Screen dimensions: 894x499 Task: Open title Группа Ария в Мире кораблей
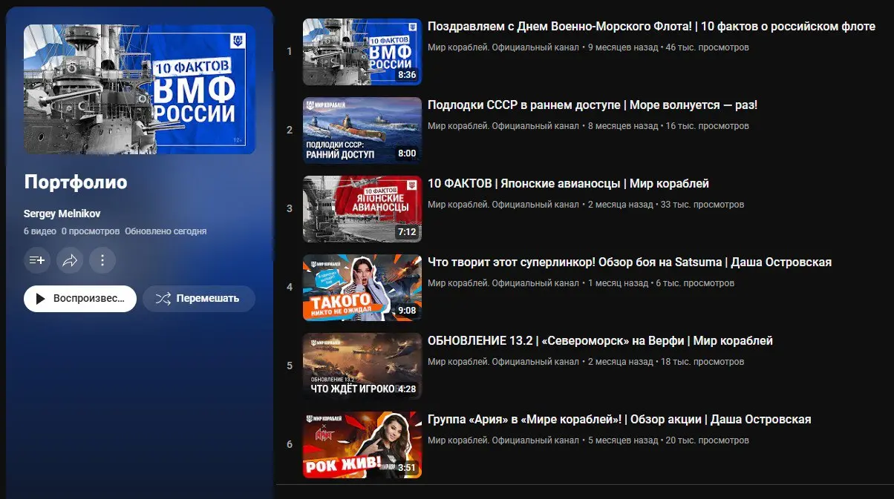(619, 420)
